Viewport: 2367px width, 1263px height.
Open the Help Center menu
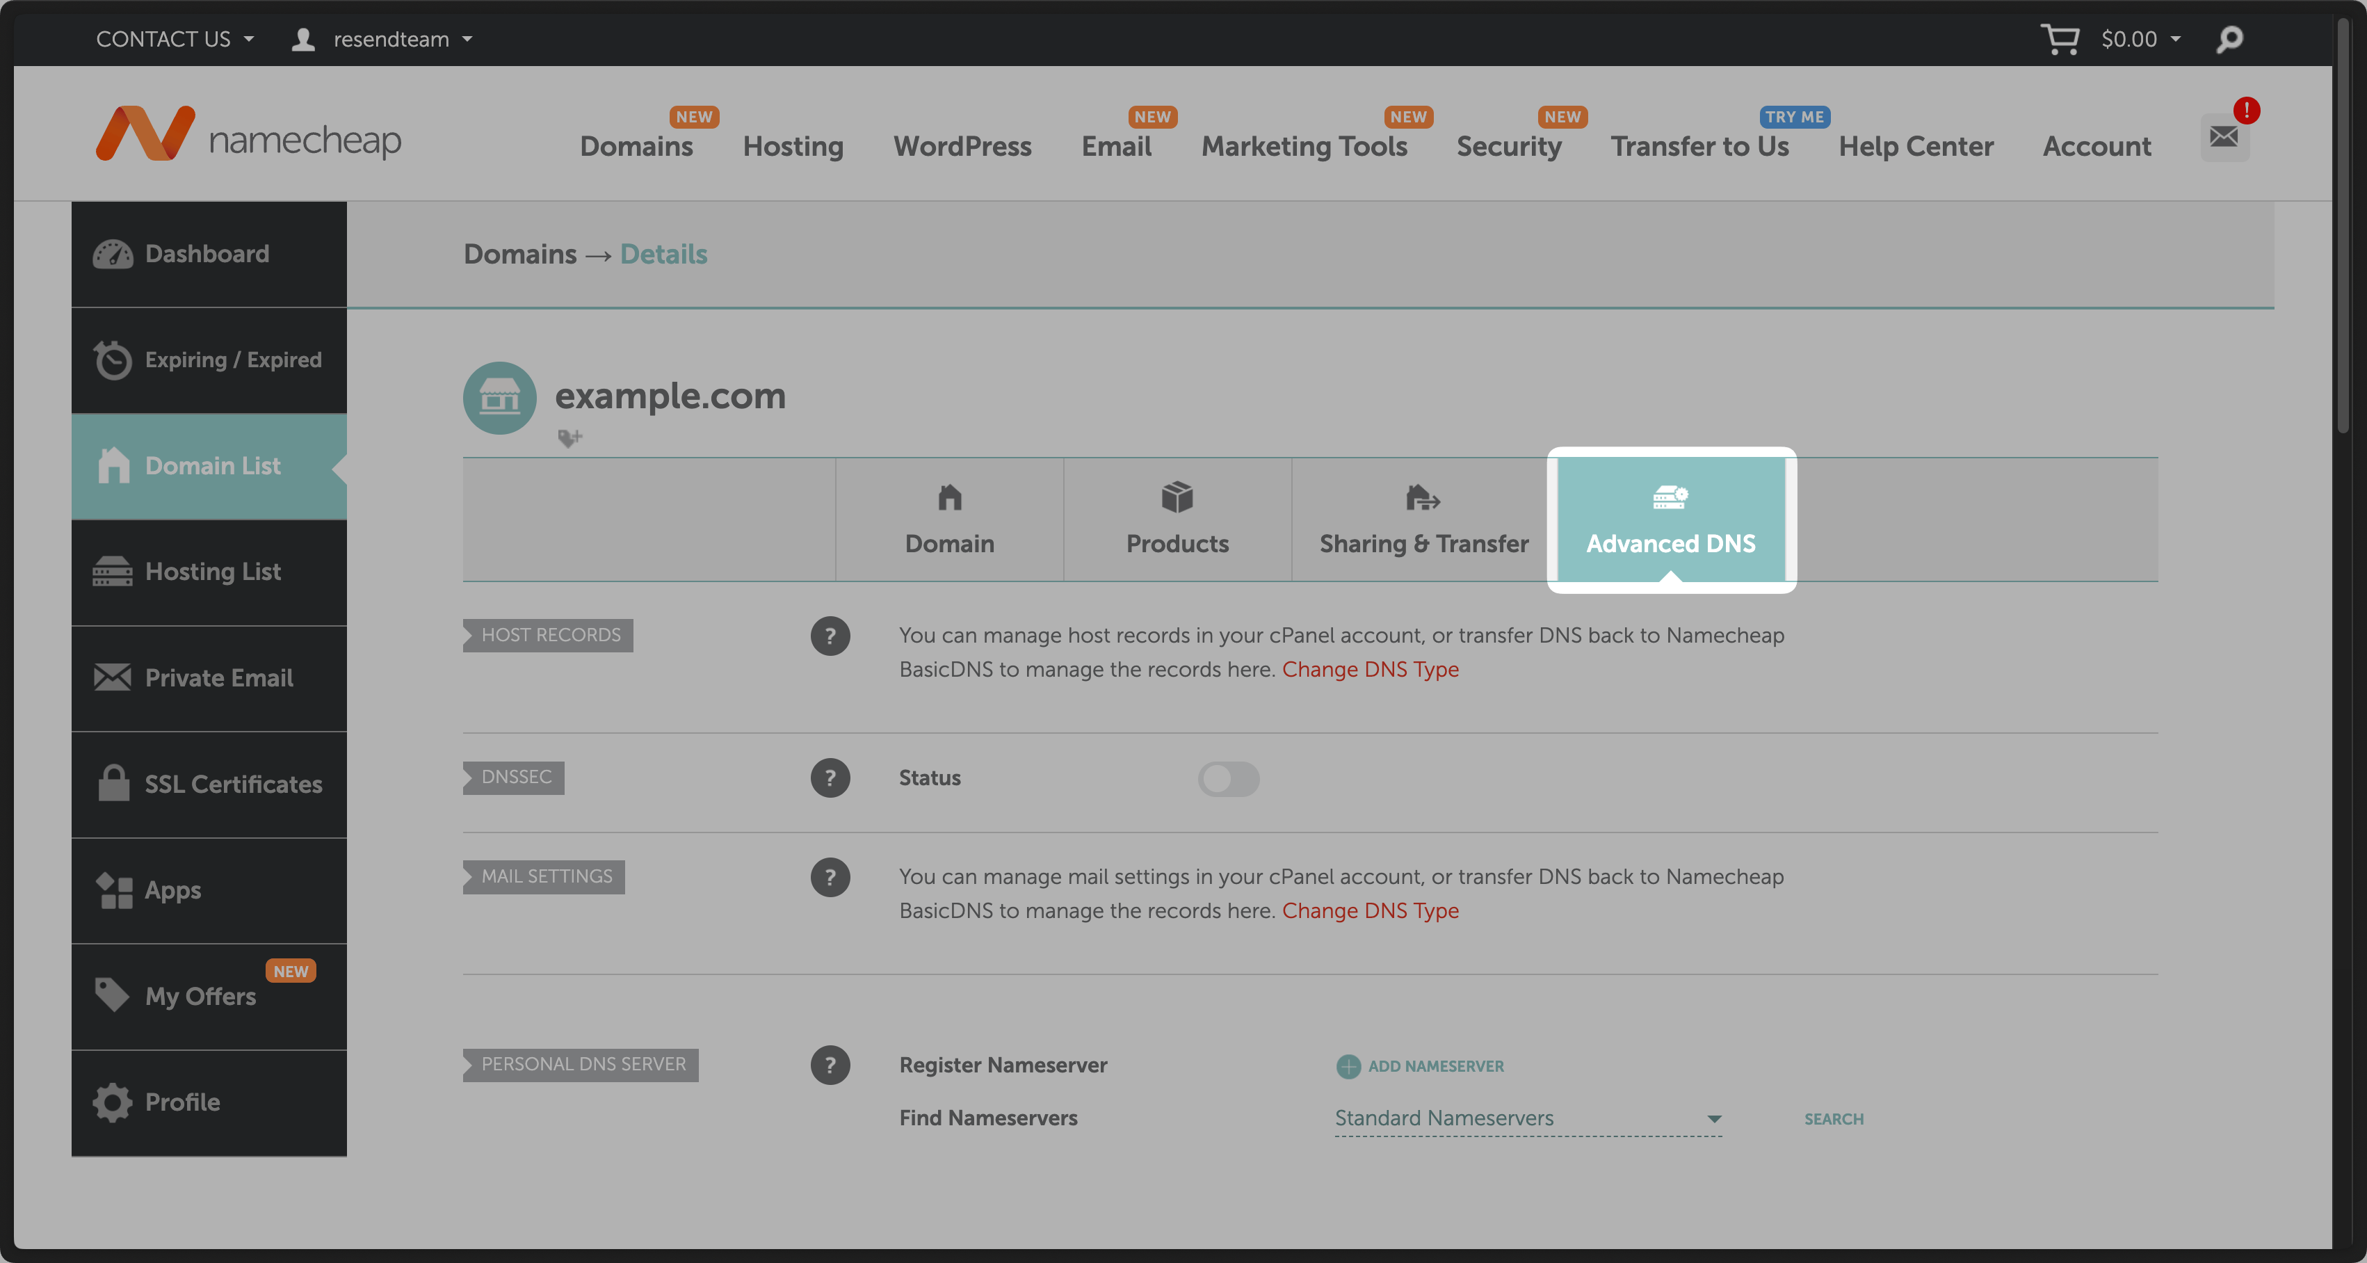pyautogui.click(x=1916, y=146)
